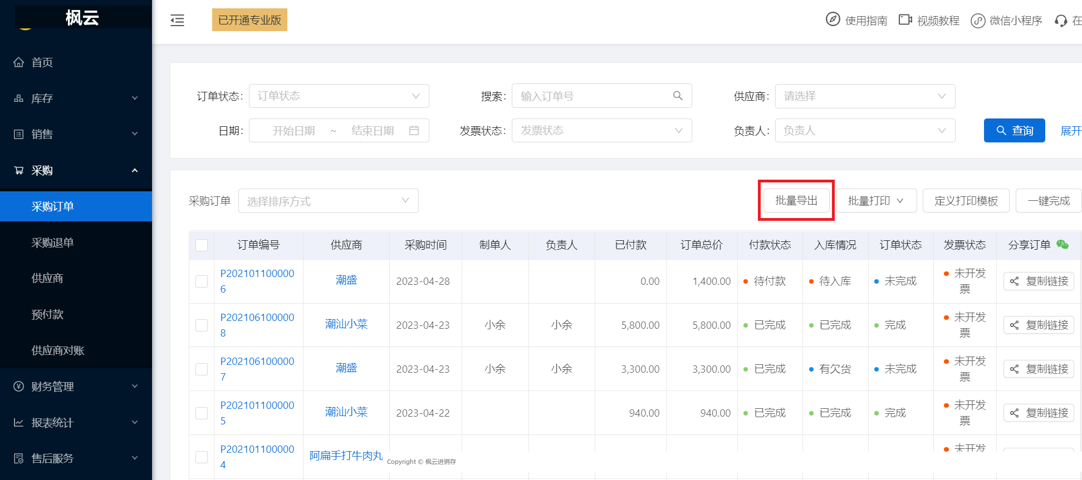Click the after-sales icon beside 售后服务
1082x480 pixels.
point(19,458)
